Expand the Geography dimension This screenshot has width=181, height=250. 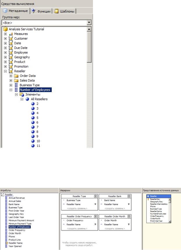tap(6, 57)
